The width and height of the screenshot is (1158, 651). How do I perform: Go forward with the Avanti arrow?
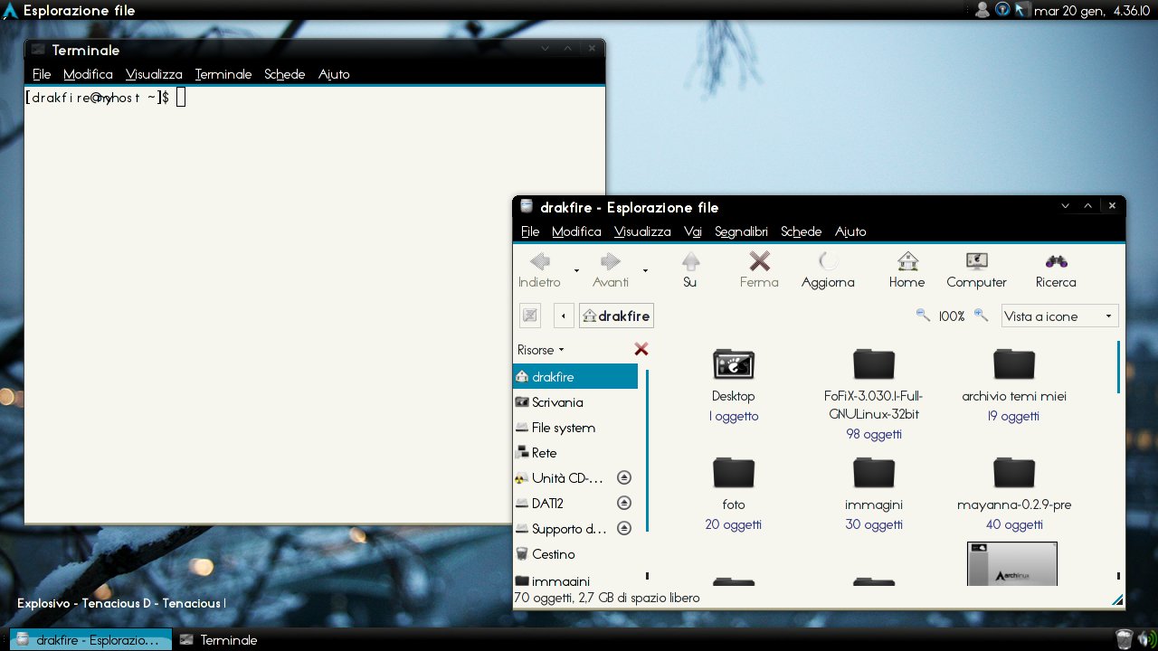click(611, 270)
